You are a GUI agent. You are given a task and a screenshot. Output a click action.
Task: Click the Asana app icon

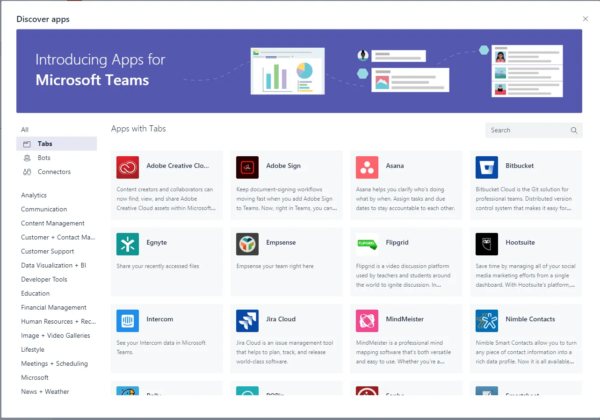tap(367, 167)
